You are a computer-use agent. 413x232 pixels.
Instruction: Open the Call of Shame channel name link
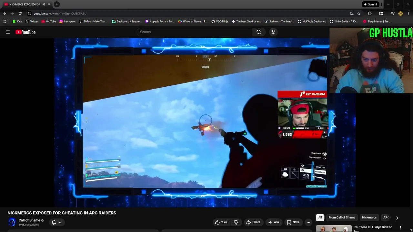coord(29,220)
